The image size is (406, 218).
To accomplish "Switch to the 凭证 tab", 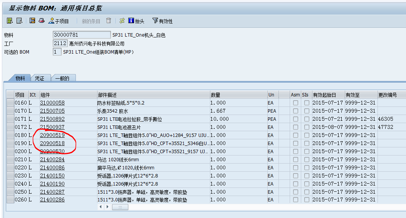I will point(40,78).
